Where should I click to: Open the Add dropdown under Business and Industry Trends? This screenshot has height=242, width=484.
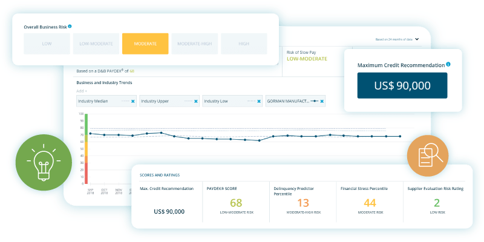click(x=81, y=90)
